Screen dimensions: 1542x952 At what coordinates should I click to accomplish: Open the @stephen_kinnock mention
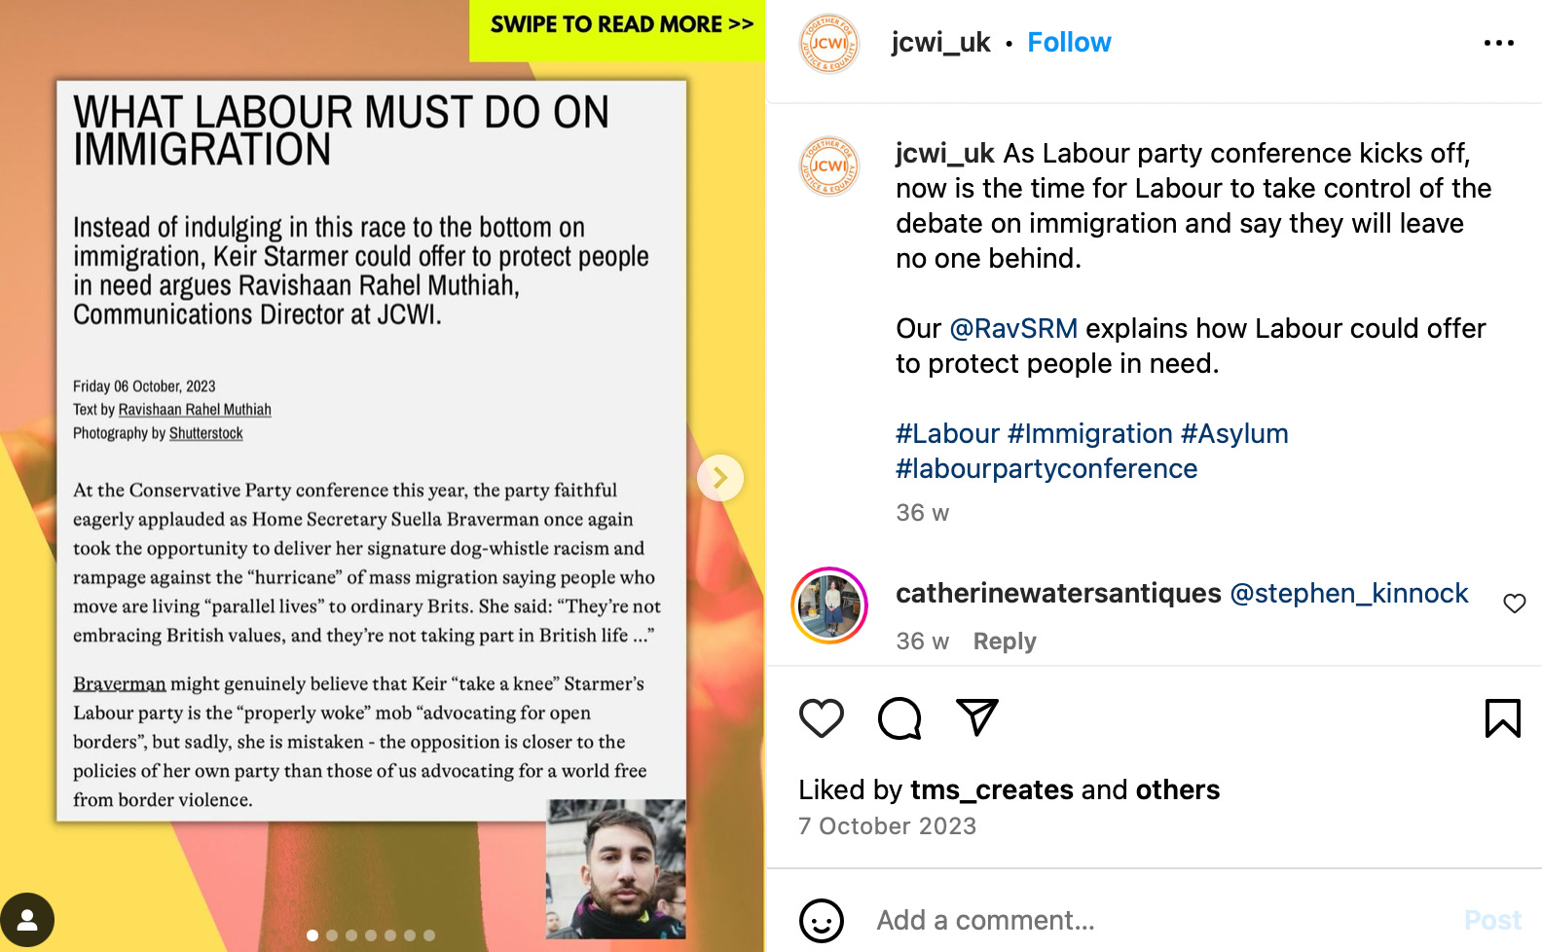(1349, 594)
